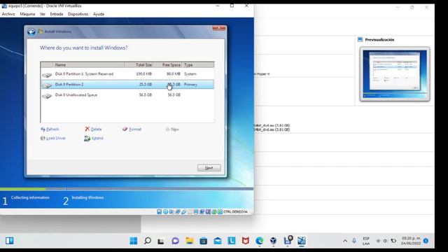Click the ESP LAA language indicator
Image resolution: width=448 pixels, height=252 pixels.
coord(366,241)
